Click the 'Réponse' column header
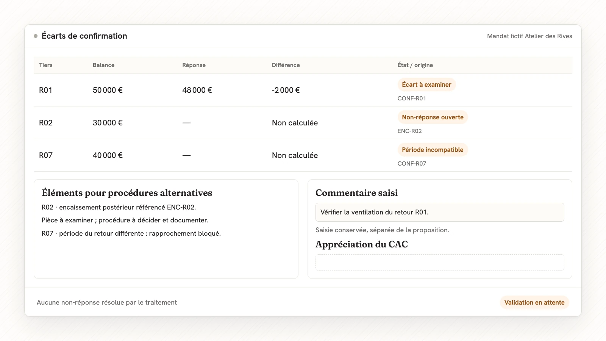This screenshot has height=341, width=606. click(194, 65)
